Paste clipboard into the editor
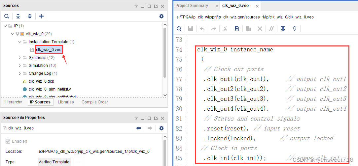Image resolution: width=358 pixels, height=166 pixels. pyautogui.click(x=248, y=28)
